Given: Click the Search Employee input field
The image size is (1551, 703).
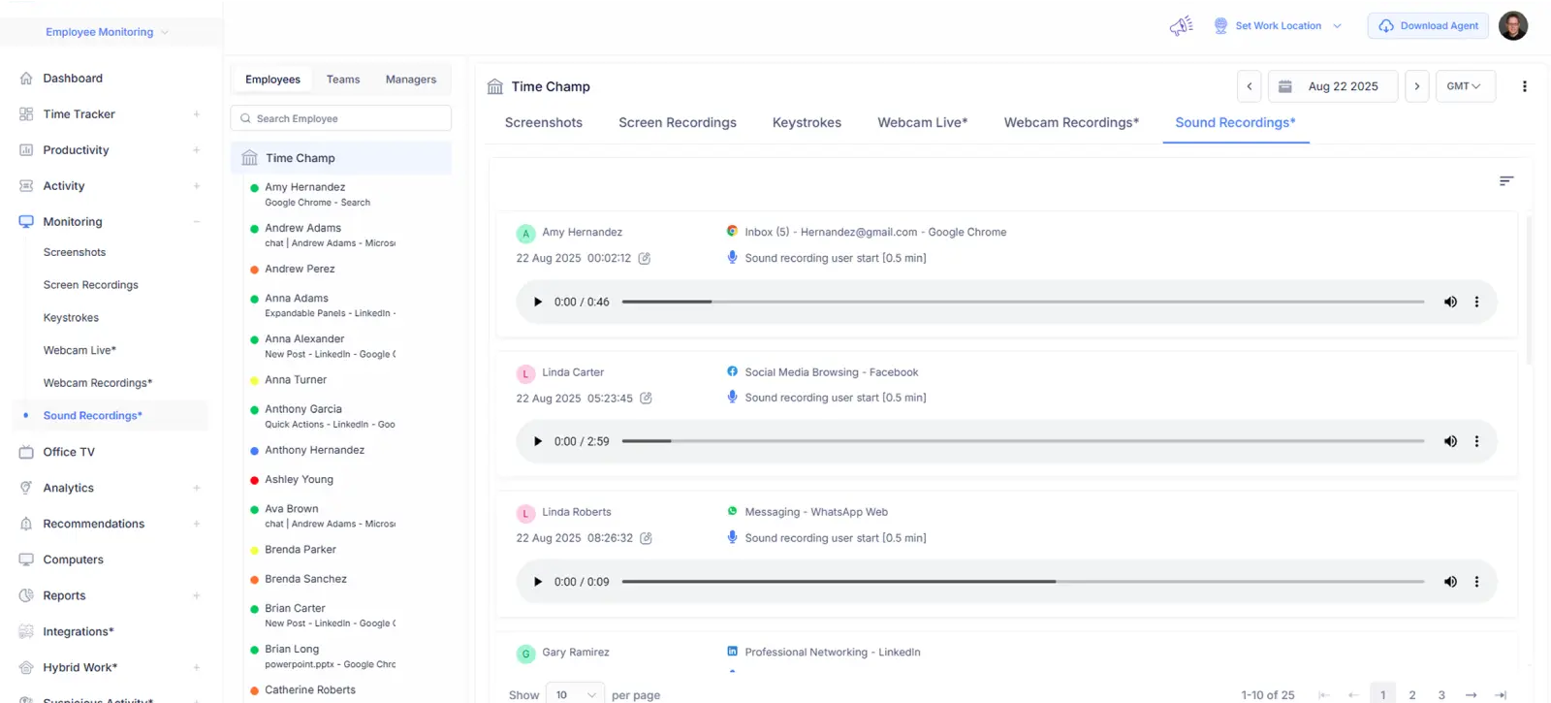Looking at the screenshot, I should pos(341,118).
